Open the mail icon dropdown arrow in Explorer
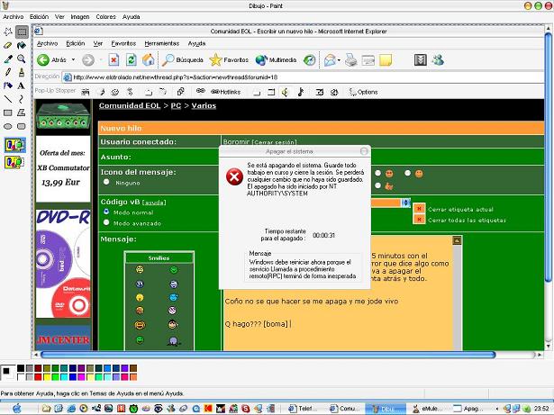Image resolution: width=554 pixels, height=415 pixels. [x=339, y=60]
